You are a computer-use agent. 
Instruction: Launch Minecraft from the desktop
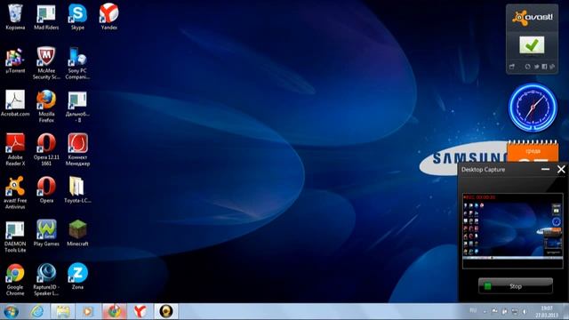click(77, 233)
